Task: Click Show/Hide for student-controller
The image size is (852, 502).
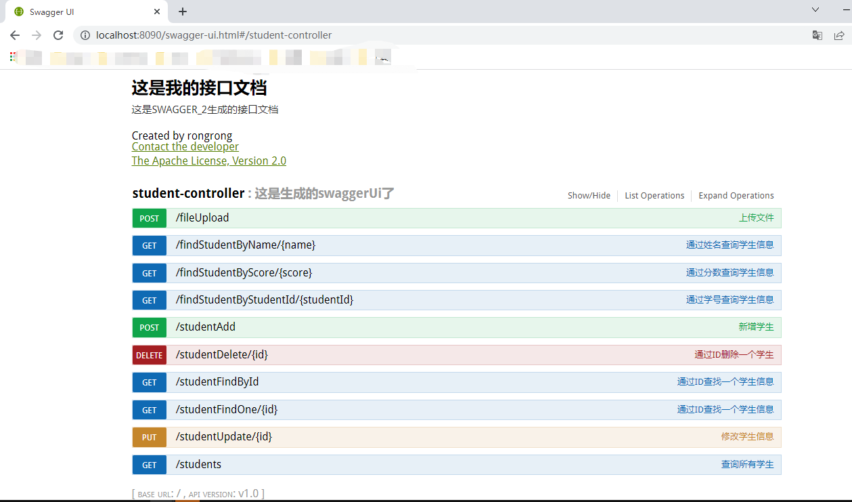Action: point(589,196)
